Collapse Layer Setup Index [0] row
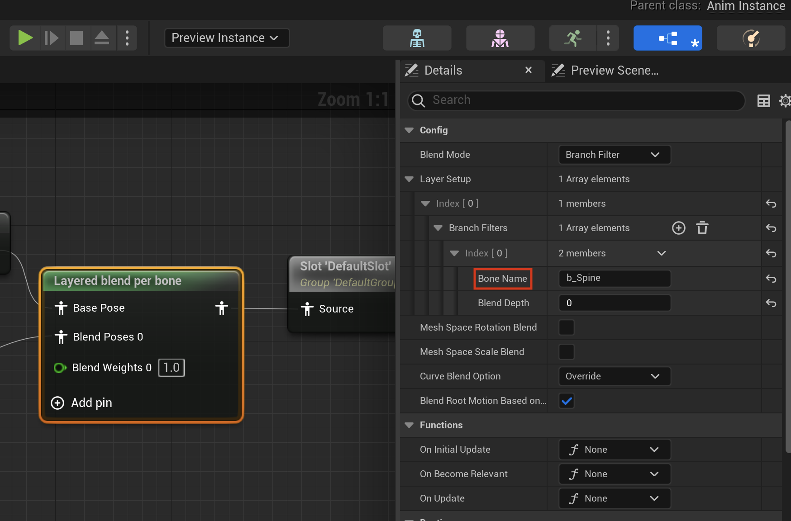Screen dimensions: 791x521 pos(425,204)
